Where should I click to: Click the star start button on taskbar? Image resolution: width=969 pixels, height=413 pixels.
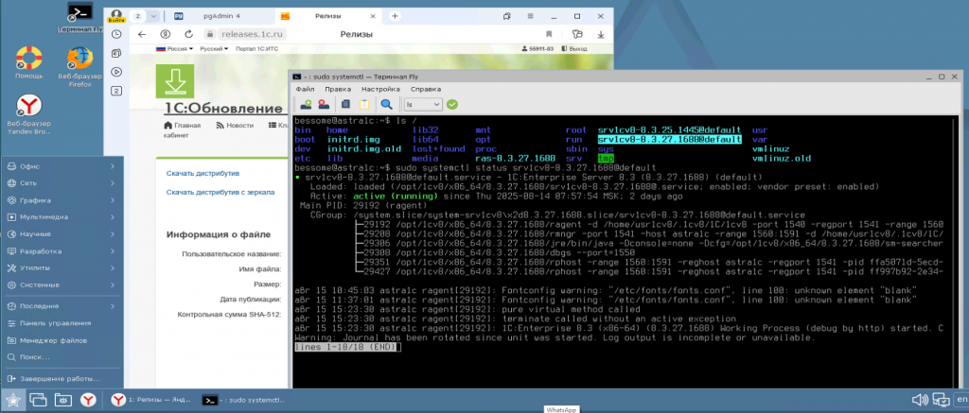pyautogui.click(x=13, y=401)
